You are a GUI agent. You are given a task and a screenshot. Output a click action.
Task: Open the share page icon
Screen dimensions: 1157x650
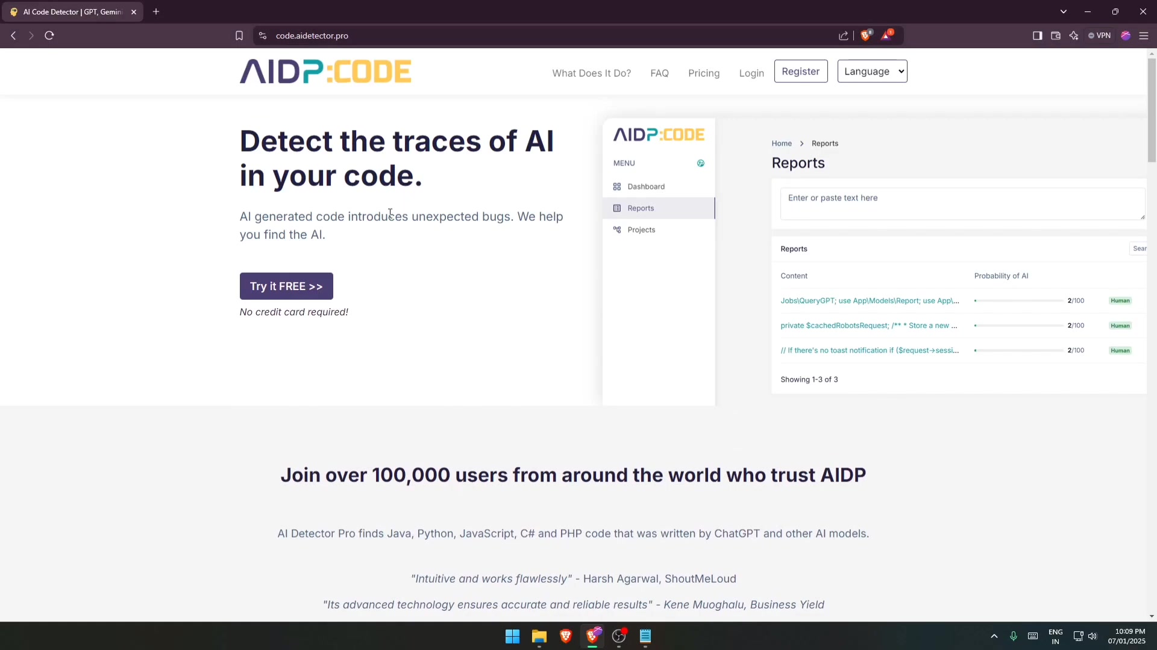click(x=844, y=36)
